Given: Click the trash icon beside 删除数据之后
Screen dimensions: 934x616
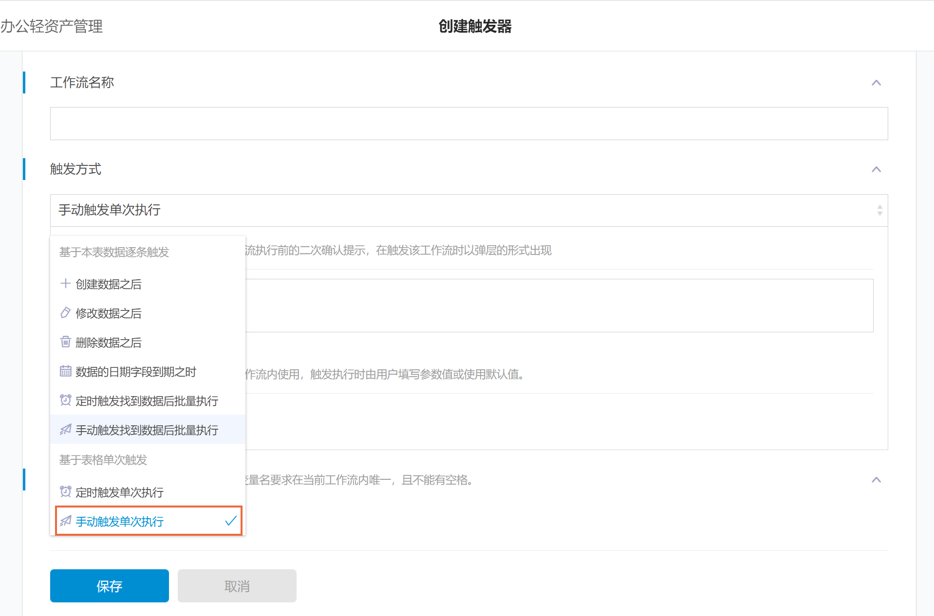Looking at the screenshot, I should (x=65, y=342).
